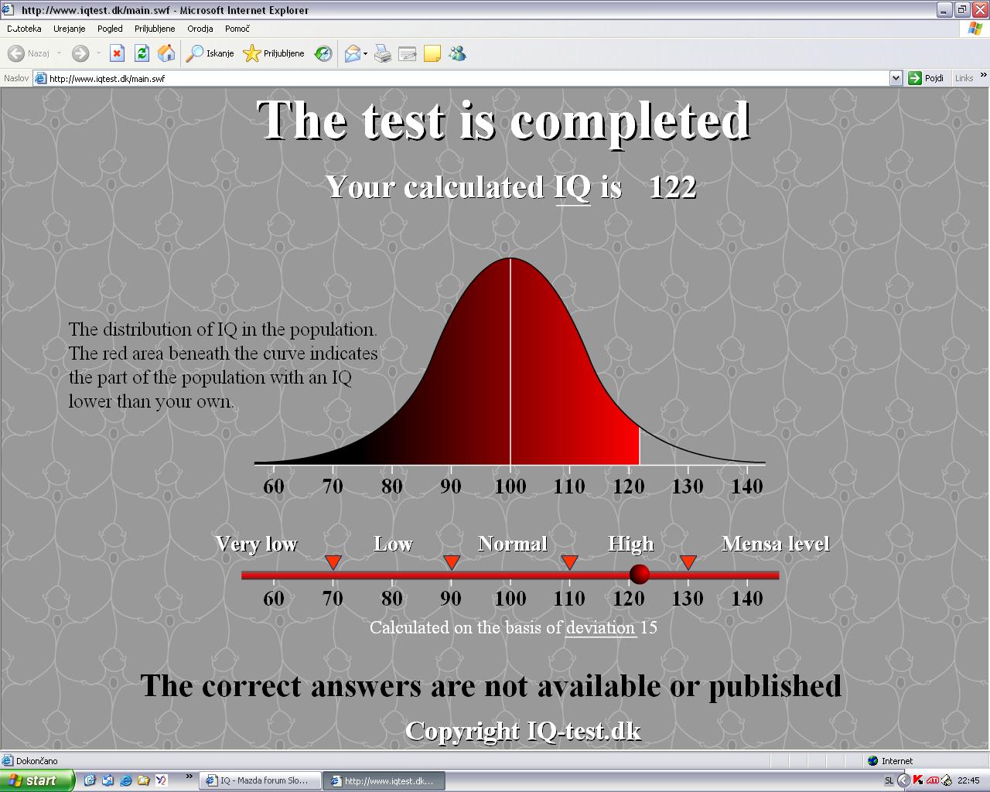
Task: Open the yellow note discuss icon
Action: (432, 53)
